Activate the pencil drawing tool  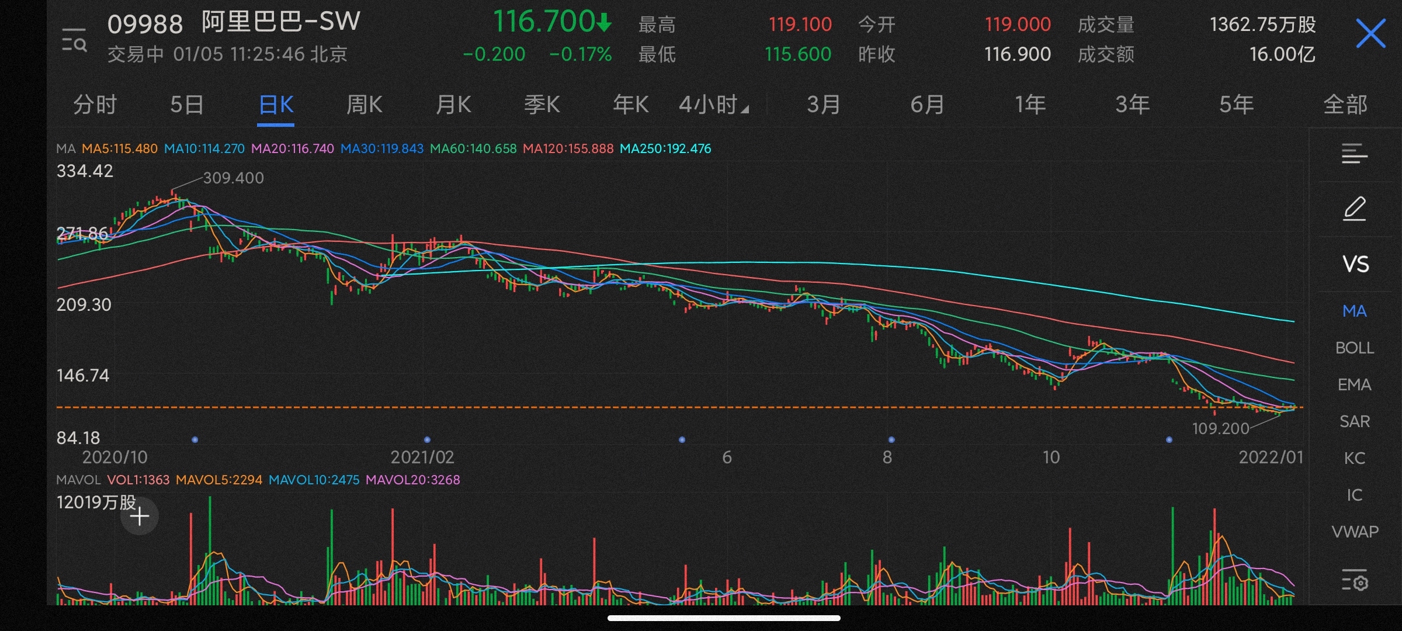[1355, 209]
